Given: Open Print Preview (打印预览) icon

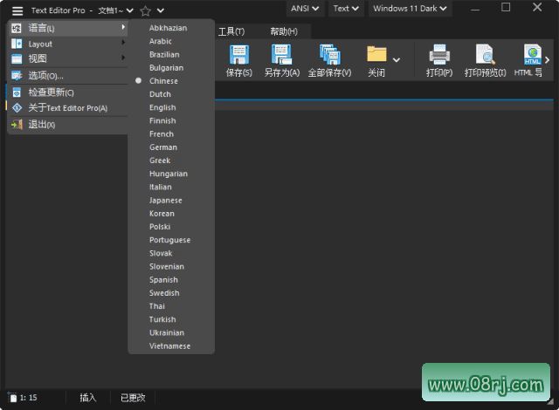Looking at the screenshot, I should coord(485,56).
